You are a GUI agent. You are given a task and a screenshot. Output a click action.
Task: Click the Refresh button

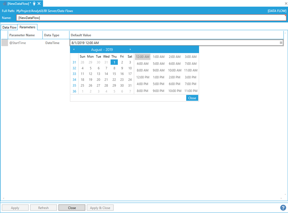pos(43,208)
